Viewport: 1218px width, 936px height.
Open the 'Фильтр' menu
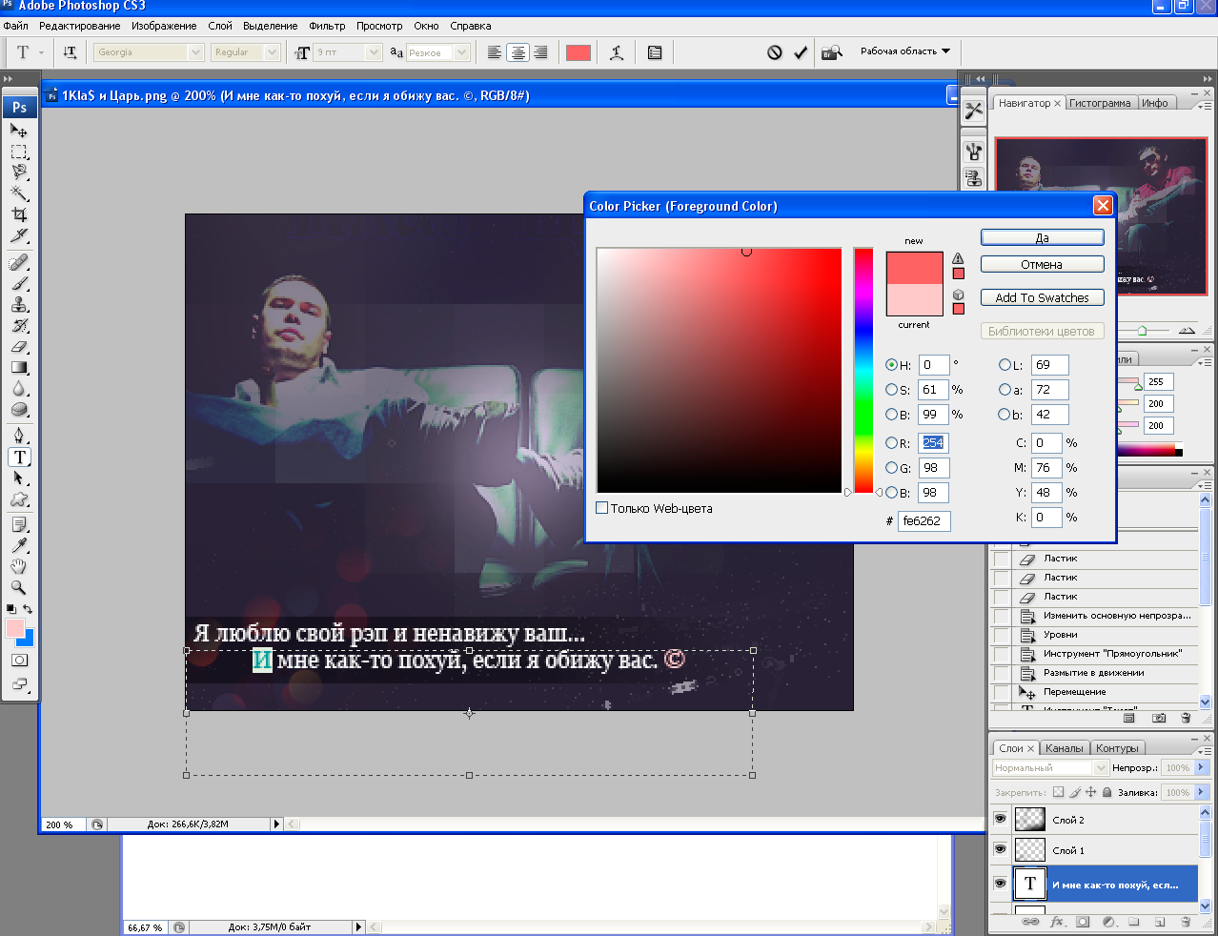327,26
